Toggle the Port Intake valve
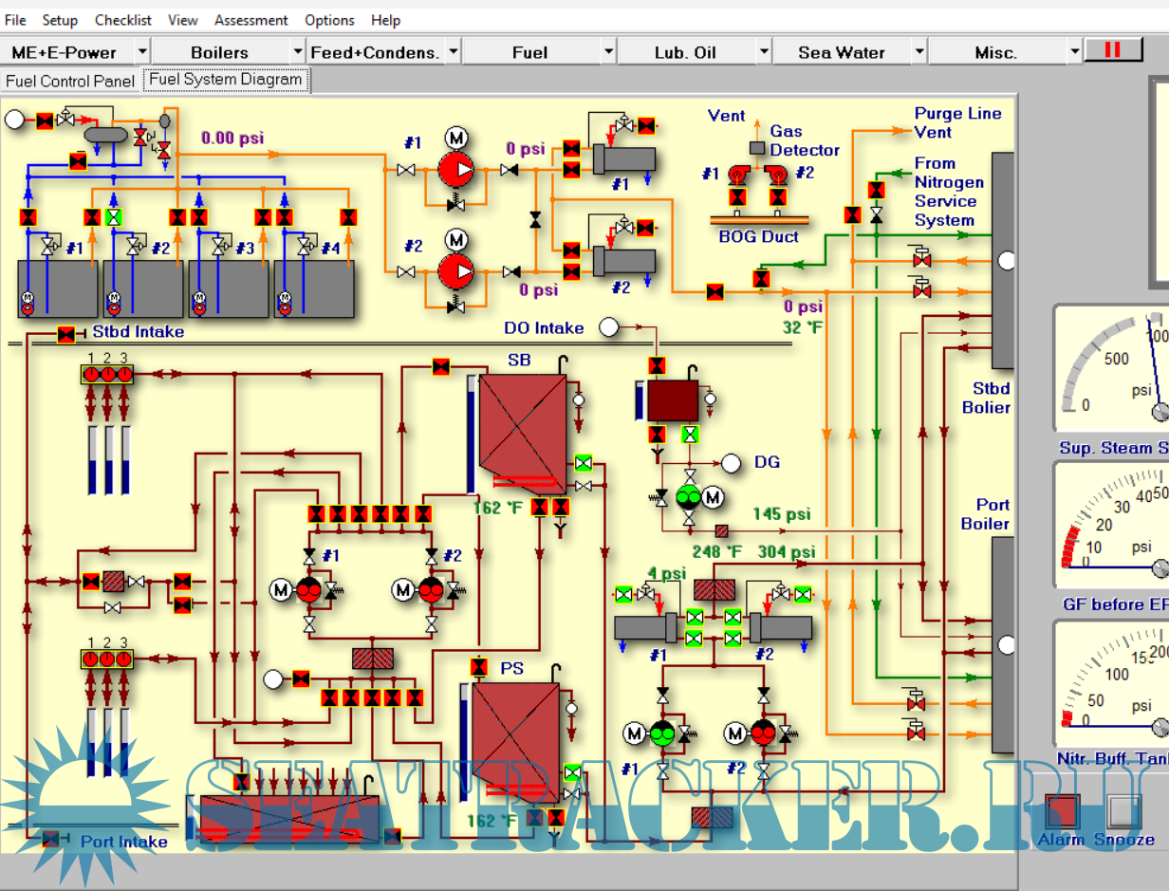 [51, 839]
